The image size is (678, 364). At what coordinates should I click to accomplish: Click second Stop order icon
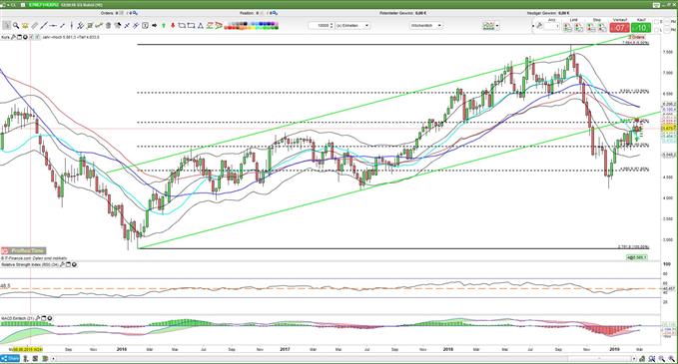pos(602,27)
